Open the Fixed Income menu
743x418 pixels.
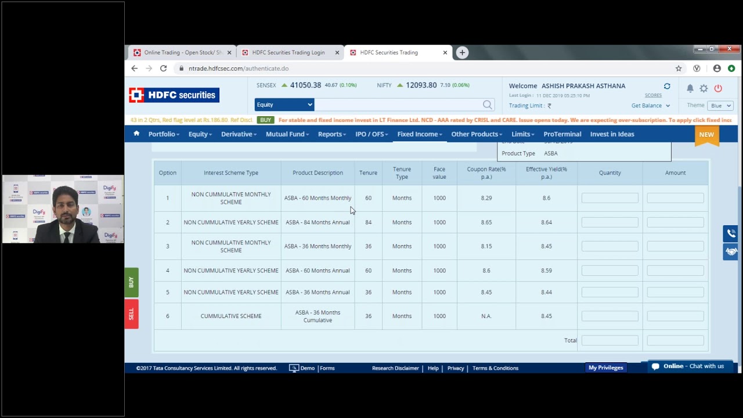tap(420, 134)
